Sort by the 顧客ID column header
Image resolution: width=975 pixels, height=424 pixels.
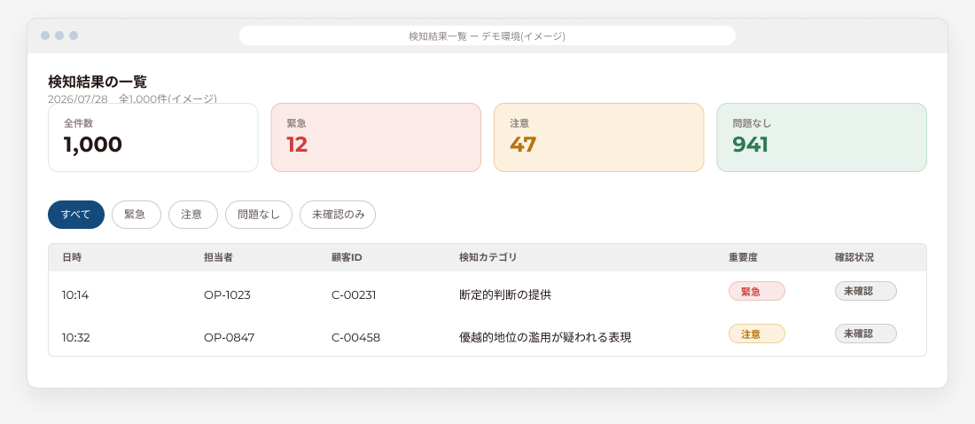[347, 258]
